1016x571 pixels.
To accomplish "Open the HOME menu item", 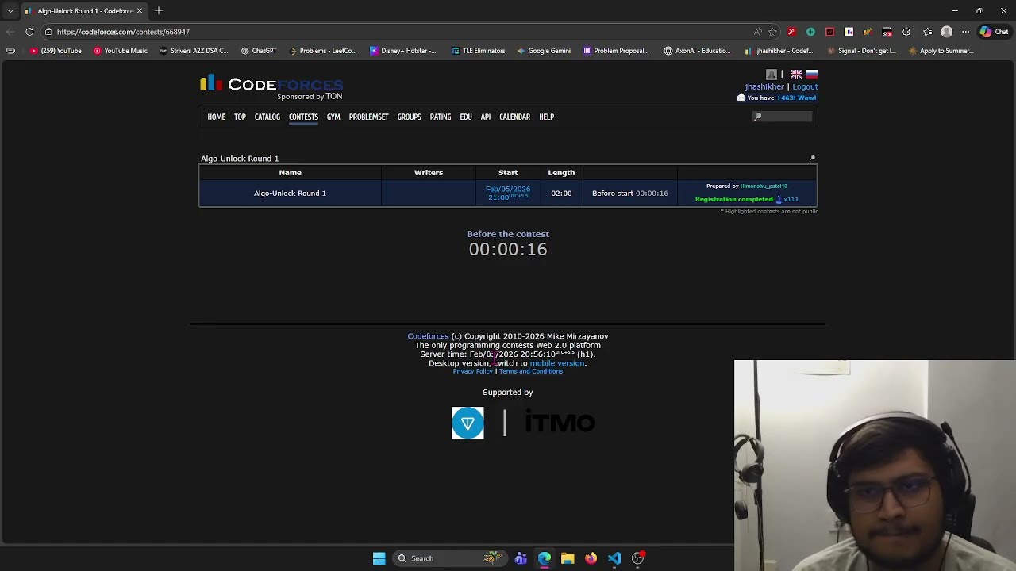I will click(217, 117).
